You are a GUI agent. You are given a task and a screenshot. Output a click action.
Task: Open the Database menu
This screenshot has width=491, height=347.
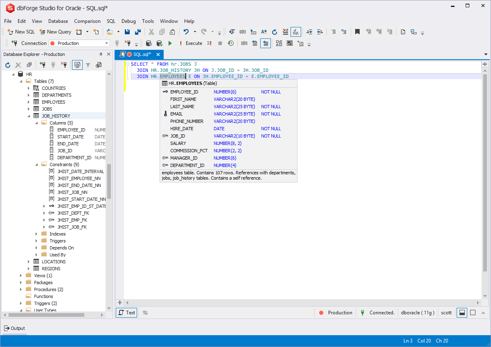(x=58, y=21)
